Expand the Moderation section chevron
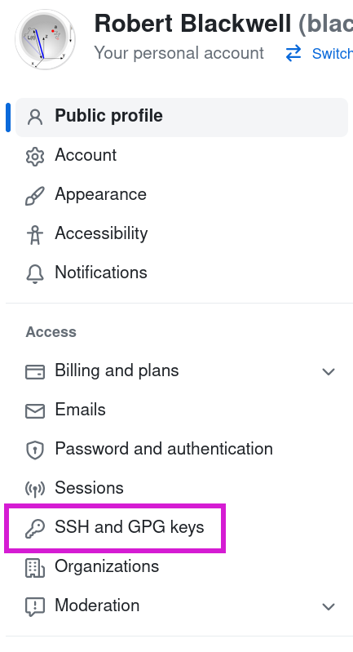This screenshot has width=353, height=652. pyautogui.click(x=329, y=606)
